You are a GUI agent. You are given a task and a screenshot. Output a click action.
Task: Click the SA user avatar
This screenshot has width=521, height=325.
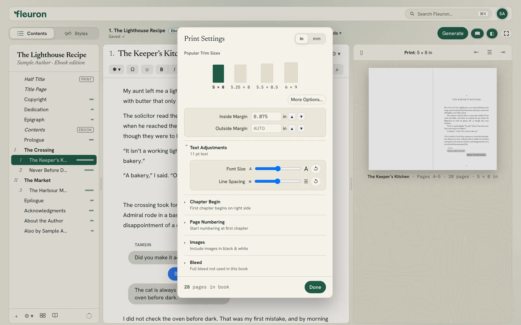(x=502, y=14)
